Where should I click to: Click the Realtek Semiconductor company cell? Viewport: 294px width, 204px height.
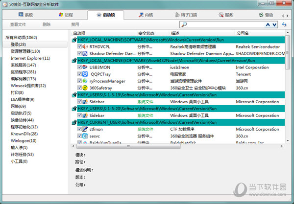(258, 46)
